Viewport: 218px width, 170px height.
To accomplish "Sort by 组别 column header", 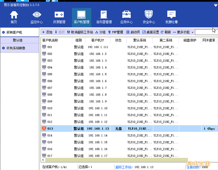I will pyautogui.click(x=79, y=40).
